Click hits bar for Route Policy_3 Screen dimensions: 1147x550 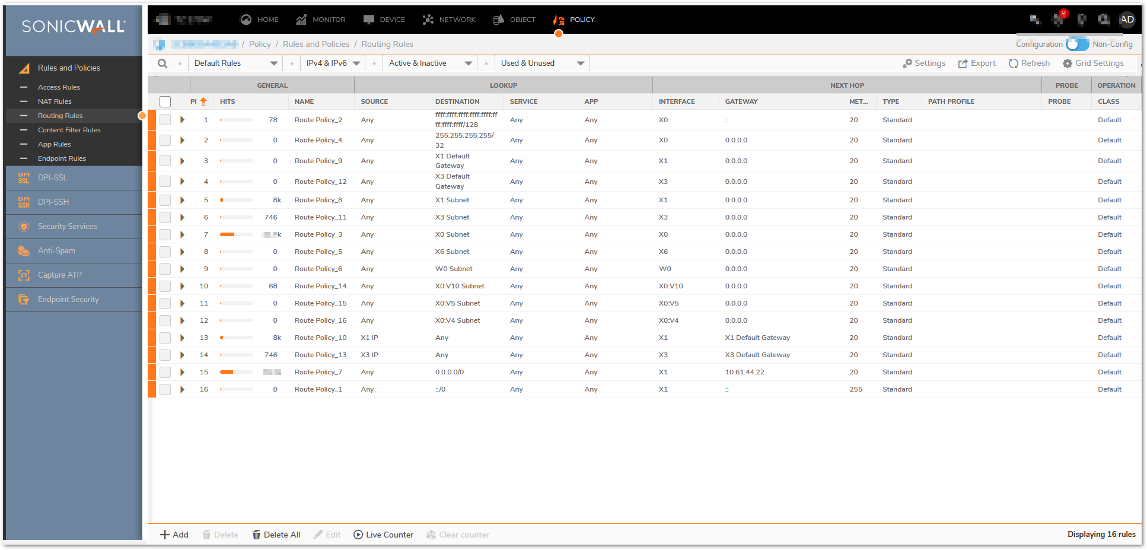(x=236, y=234)
